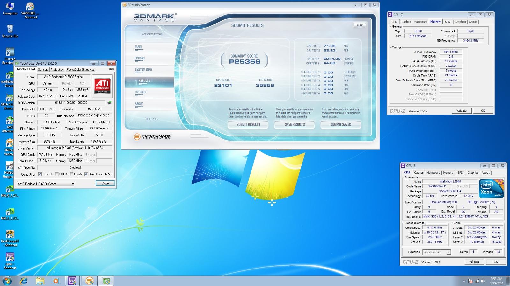Select the NVI_0_3_17 desktop icon
This screenshot has width=510, height=286.
coord(10,191)
